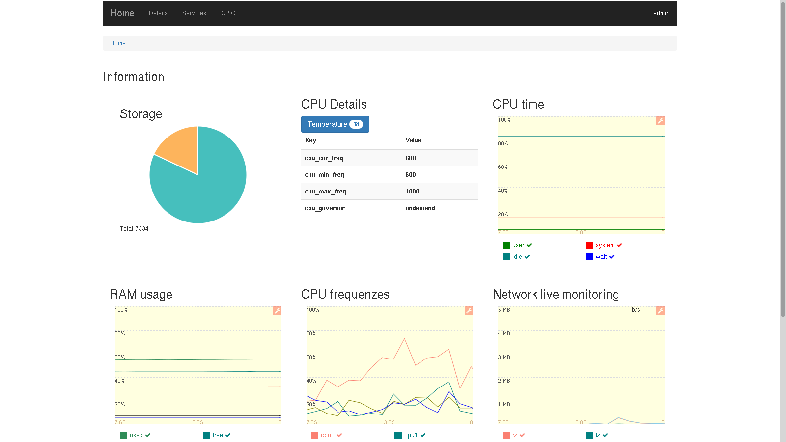Screen dimensions: 786x442
Task: Open the Services page
Action: pyautogui.click(x=194, y=13)
